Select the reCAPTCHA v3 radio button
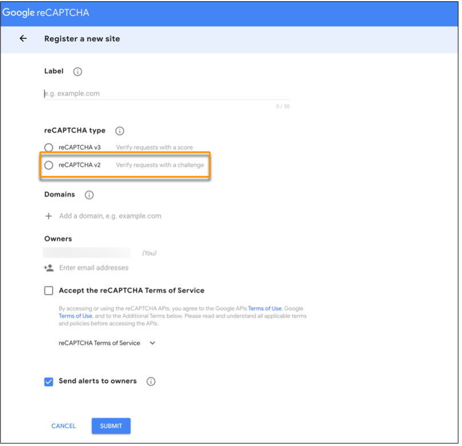Viewport: 462px width, 446px height. pyautogui.click(x=49, y=147)
